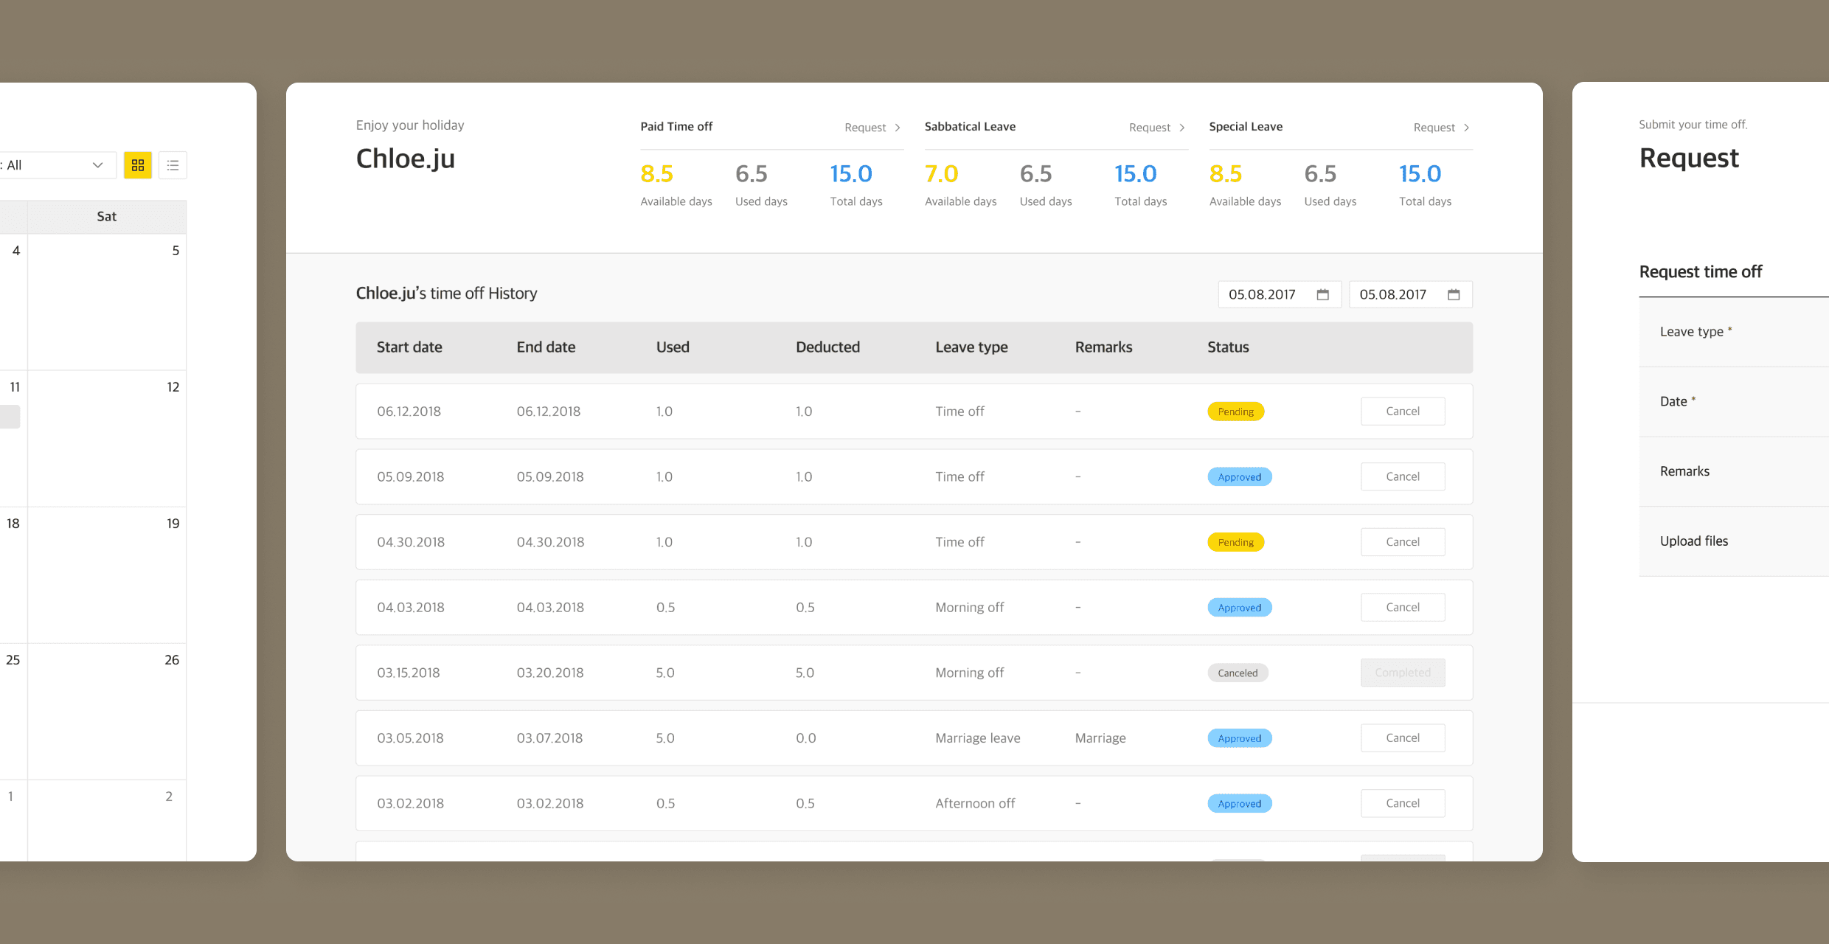
Task: Cancel the 06.12.2018 time off request
Action: [1402, 412]
